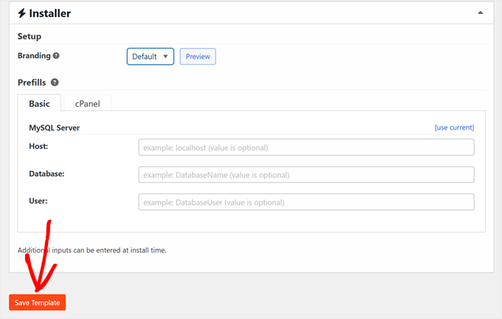Open the Branding Default dropdown

click(150, 57)
